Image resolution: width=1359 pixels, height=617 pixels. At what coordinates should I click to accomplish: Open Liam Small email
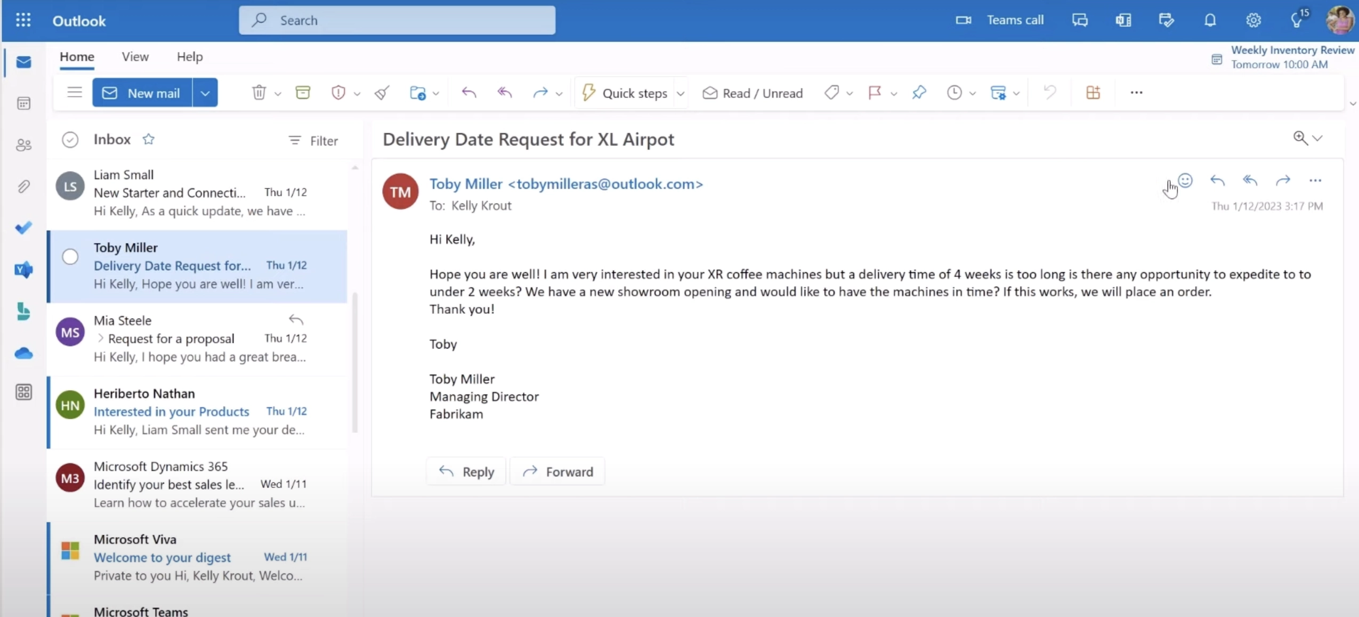point(197,193)
